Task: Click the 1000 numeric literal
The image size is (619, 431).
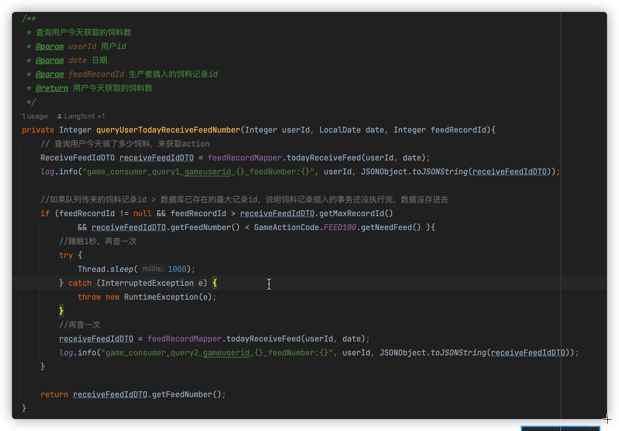Action: (177, 269)
